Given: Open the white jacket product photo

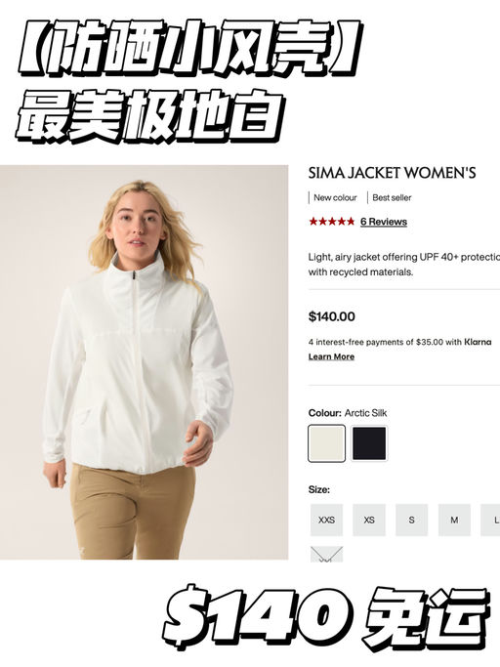Looking at the screenshot, I should coord(144,362).
